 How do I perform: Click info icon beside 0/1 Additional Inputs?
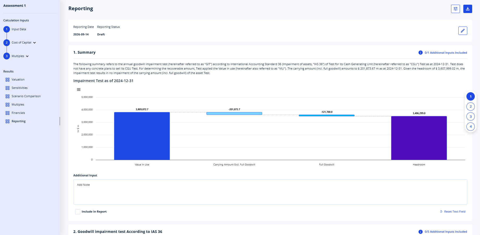point(420,53)
